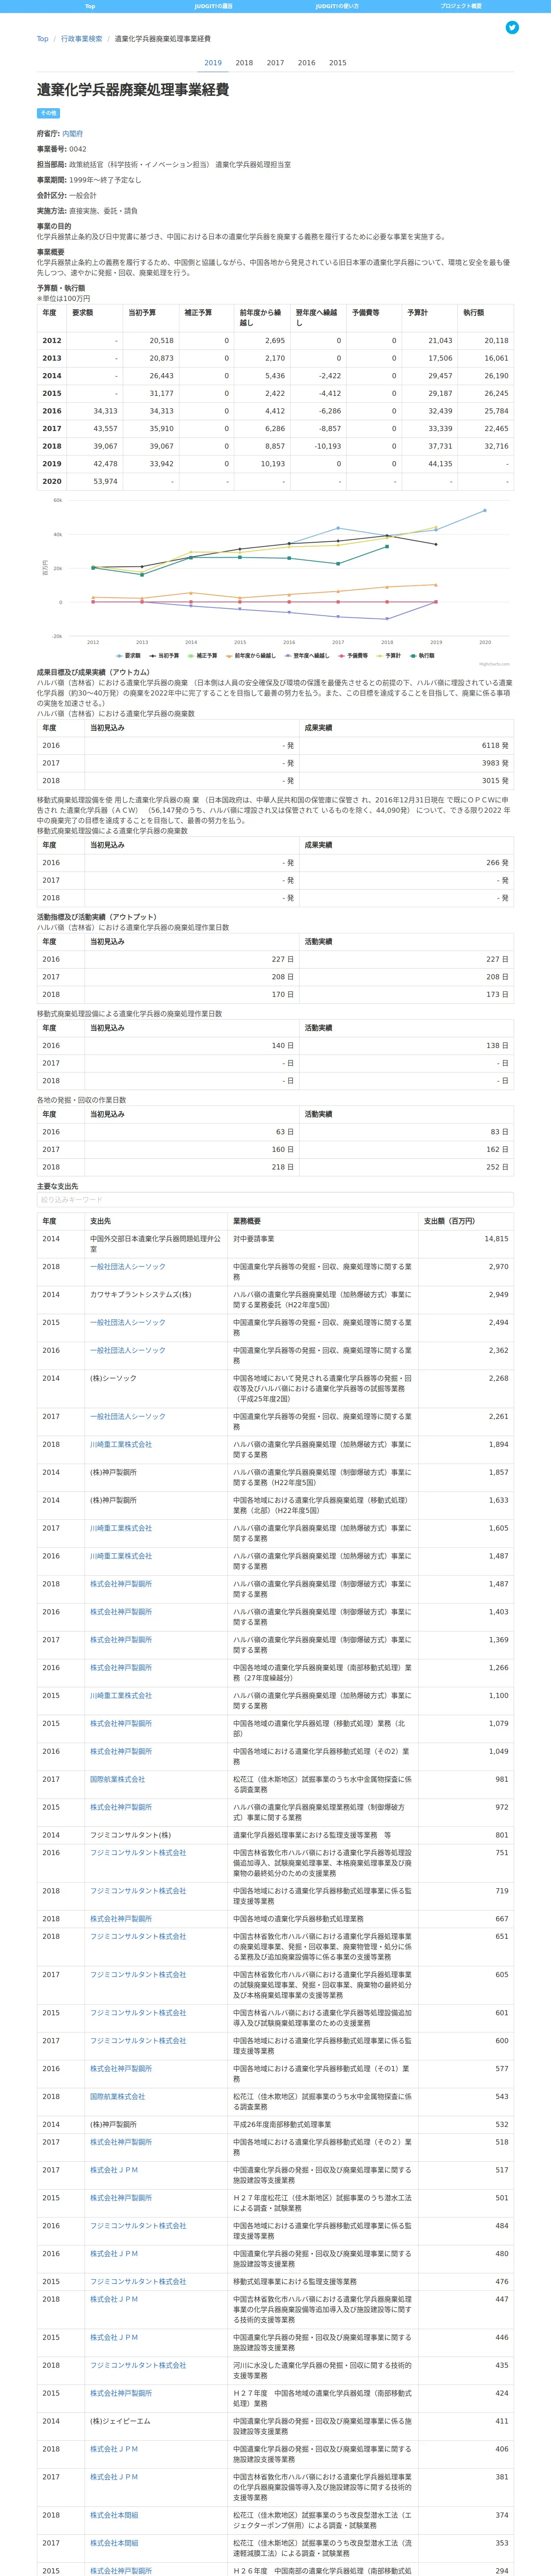Go to Top via the breadcrumb
This screenshot has height=2576, width=551.
click(x=42, y=39)
